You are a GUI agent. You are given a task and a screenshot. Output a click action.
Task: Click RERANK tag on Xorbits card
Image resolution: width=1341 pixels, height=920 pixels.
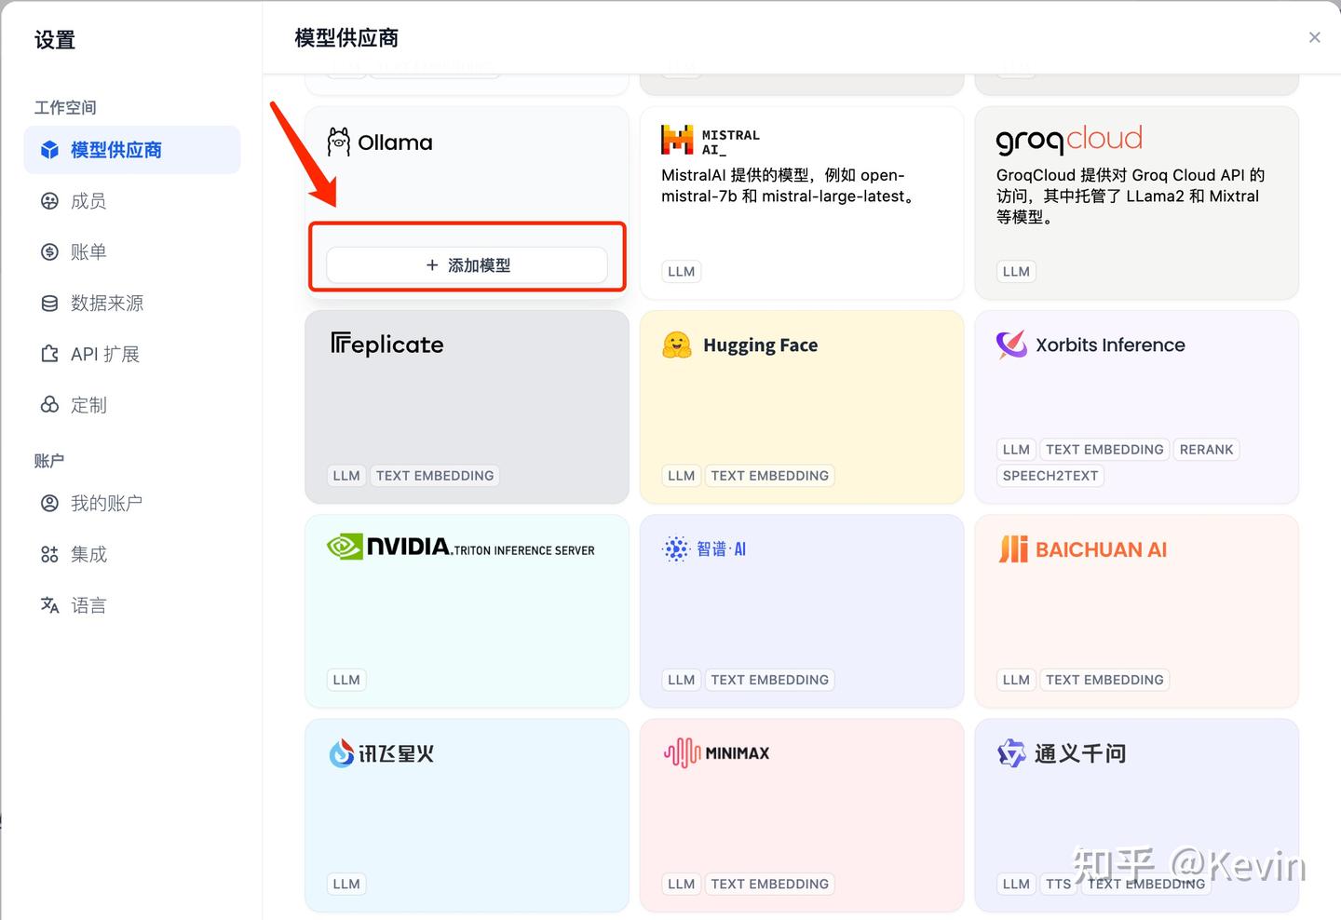(x=1206, y=450)
